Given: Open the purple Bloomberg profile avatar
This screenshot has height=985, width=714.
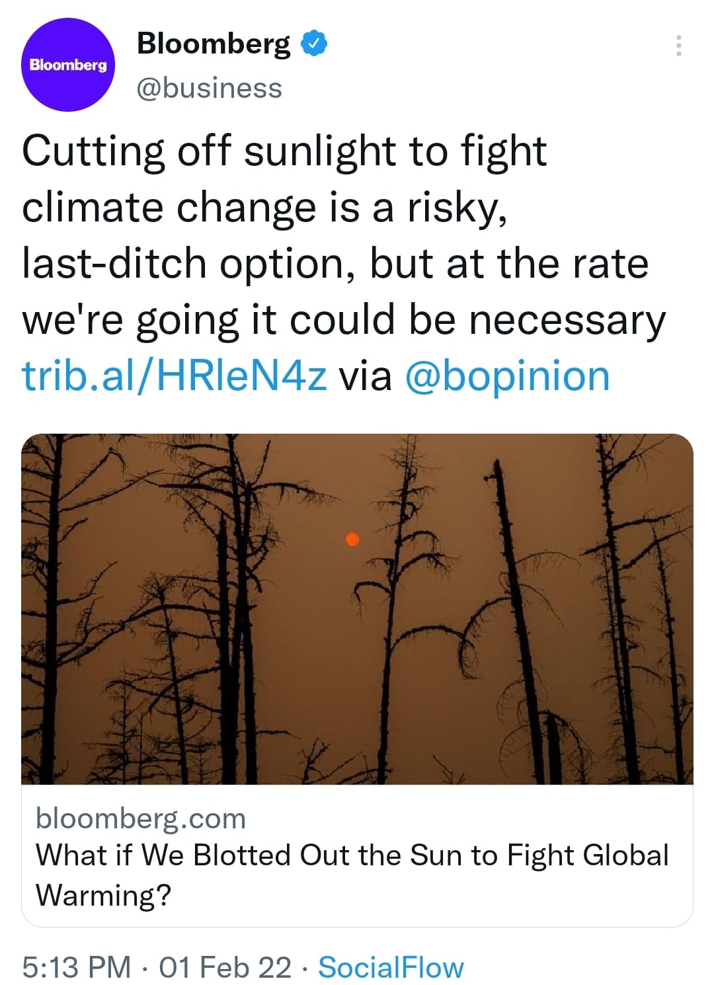Looking at the screenshot, I should (67, 65).
